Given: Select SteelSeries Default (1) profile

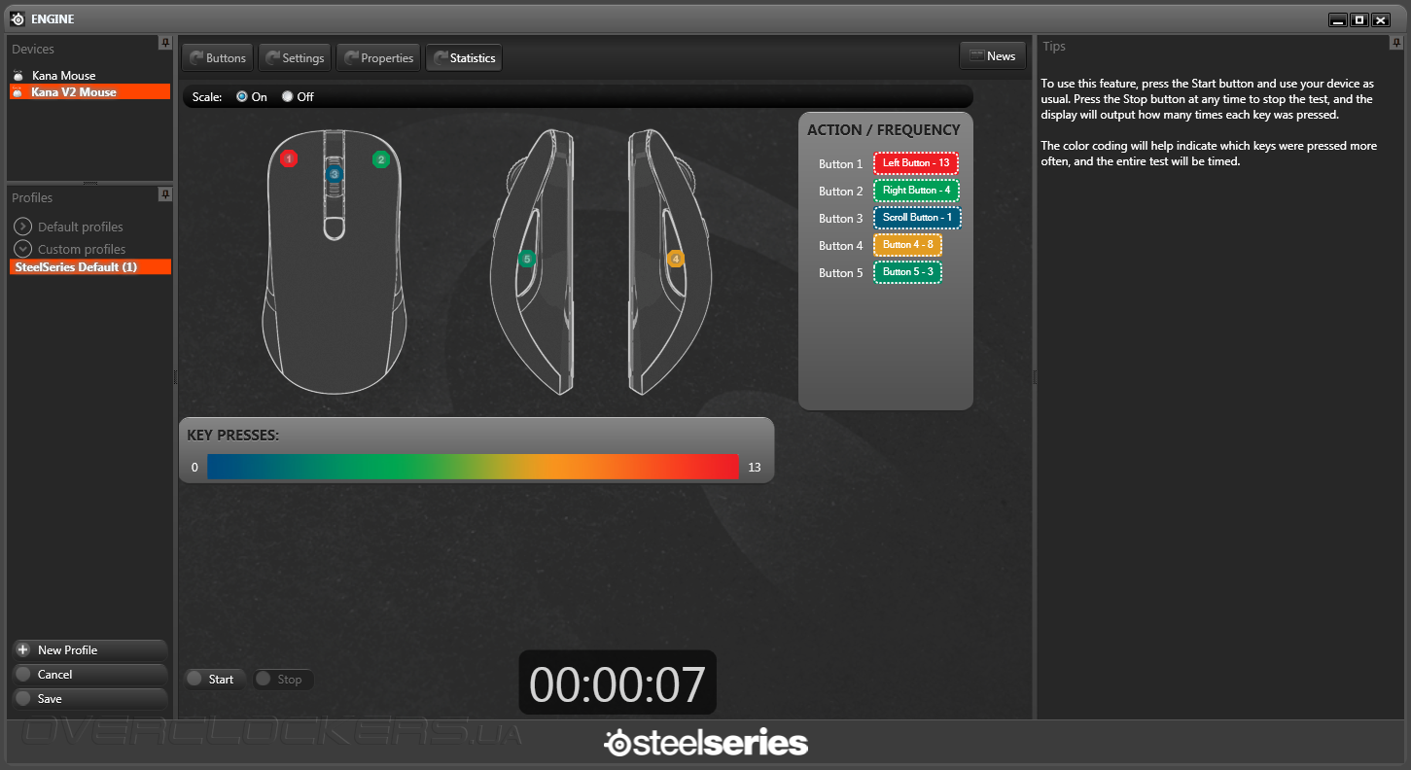Looking at the screenshot, I should pyautogui.click(x=90, y=266).
